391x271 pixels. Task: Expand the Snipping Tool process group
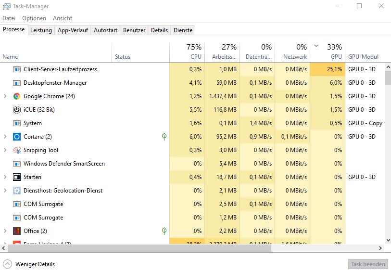point(5,150)
